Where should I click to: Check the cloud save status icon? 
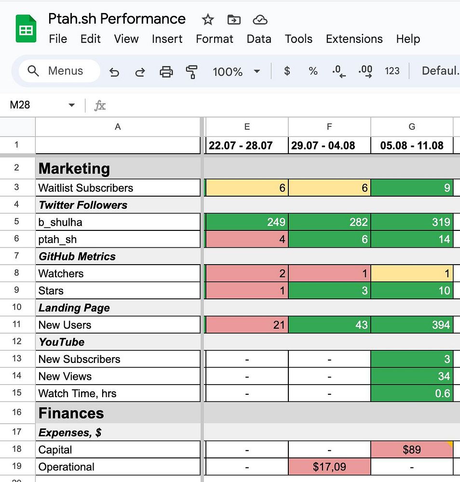(260, 20)
